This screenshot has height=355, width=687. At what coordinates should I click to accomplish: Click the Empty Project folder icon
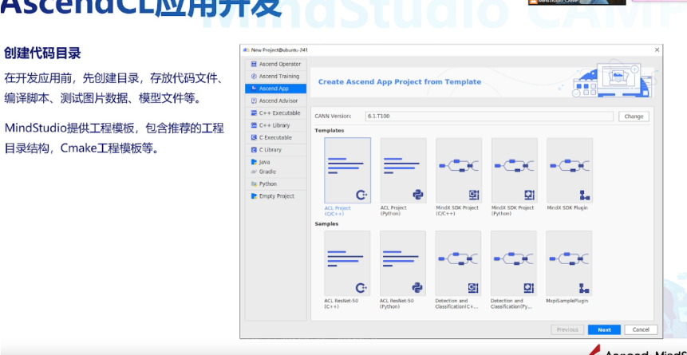tap(254, 196)
